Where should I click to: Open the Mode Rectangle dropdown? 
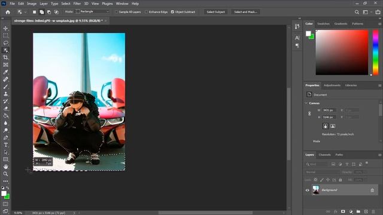click(92, 12)
